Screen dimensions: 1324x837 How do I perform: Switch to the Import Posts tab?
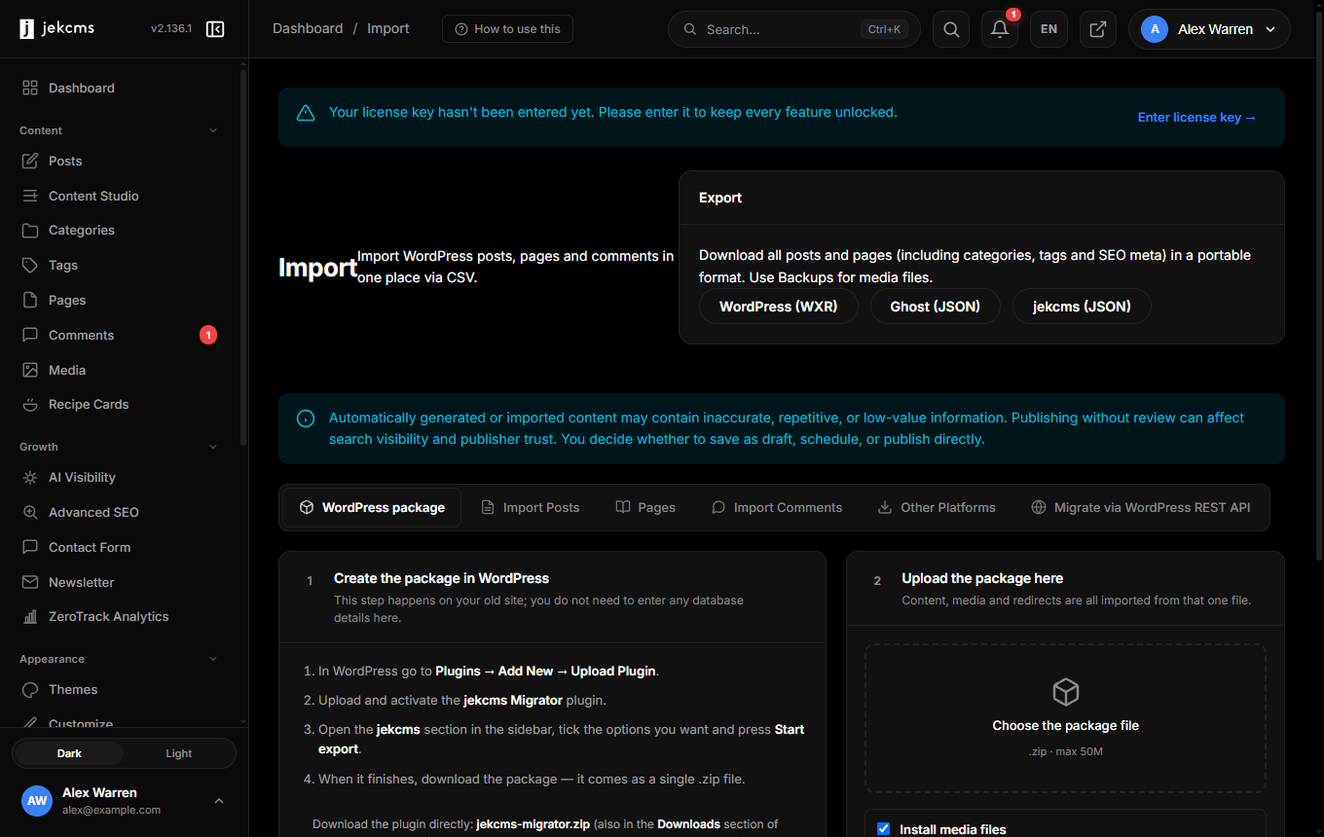pyautogui.click(x=531, y=507)
